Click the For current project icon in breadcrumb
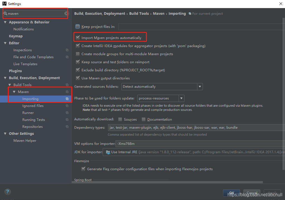Screen dimensions: 285x200 [x=190, y=14]
